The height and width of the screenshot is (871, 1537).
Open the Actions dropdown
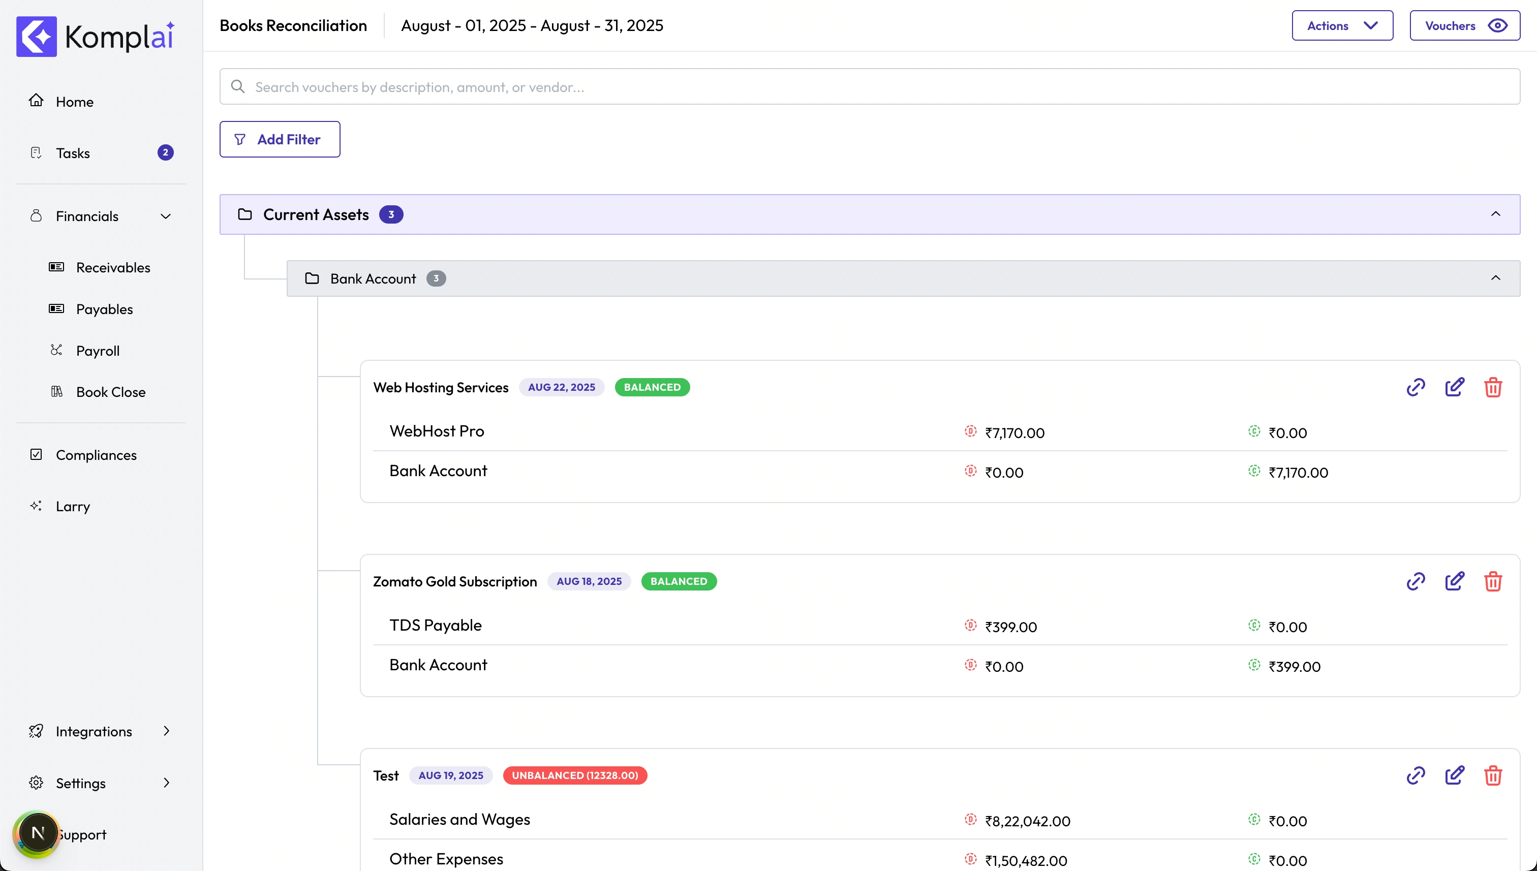tap(1342, 26)
